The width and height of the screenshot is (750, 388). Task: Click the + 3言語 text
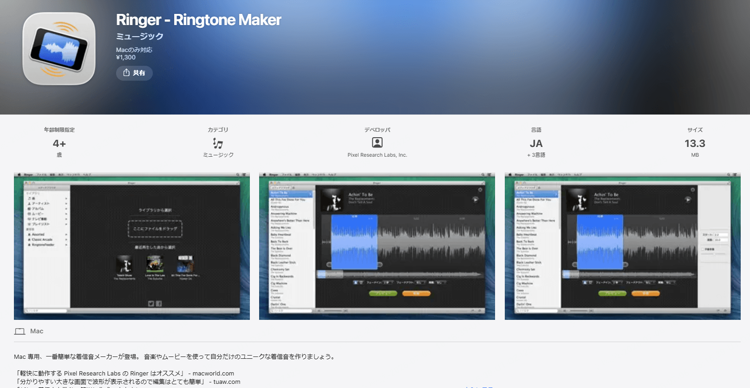pos(536,155)
